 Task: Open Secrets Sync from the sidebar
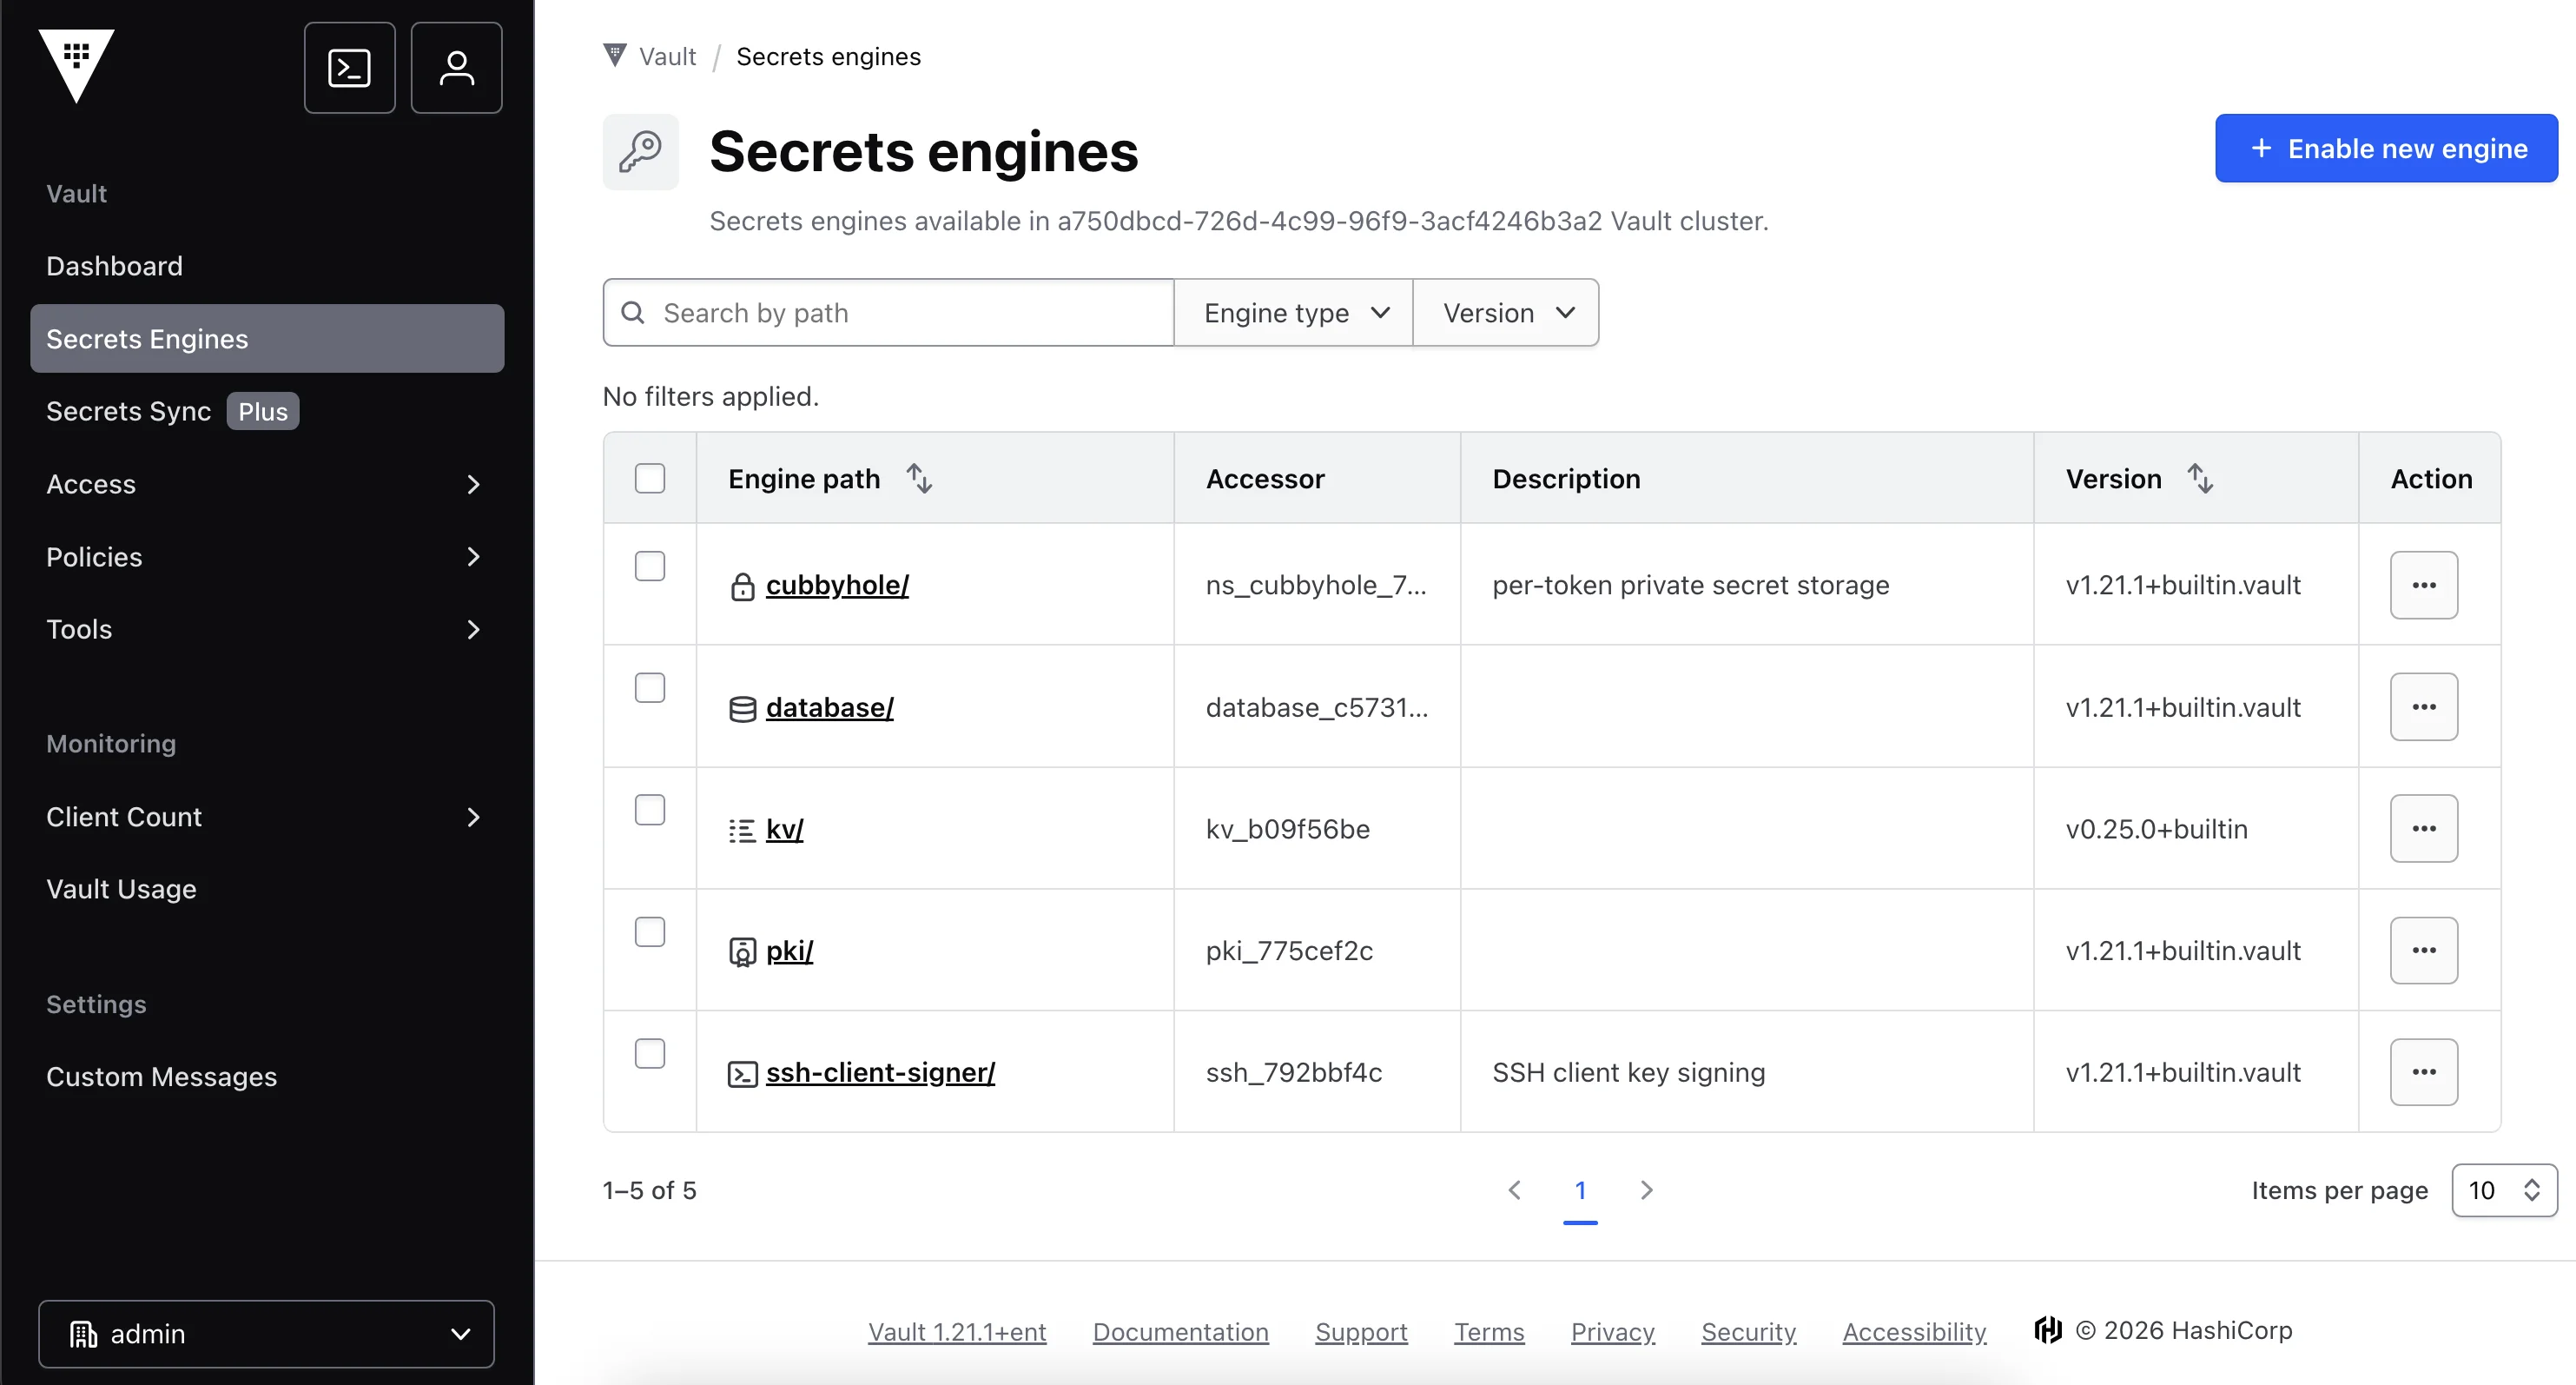coord(127,410)
